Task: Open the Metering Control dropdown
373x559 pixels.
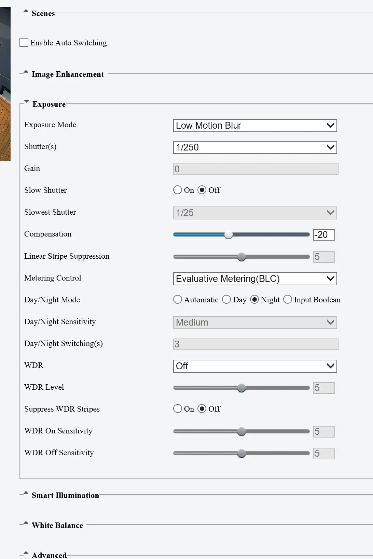Action: 255,279
